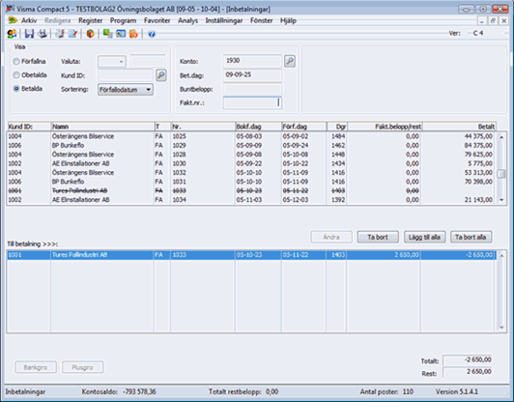Select invoice 1028 row in list
514x402 pixels.
tap(251, 155)
